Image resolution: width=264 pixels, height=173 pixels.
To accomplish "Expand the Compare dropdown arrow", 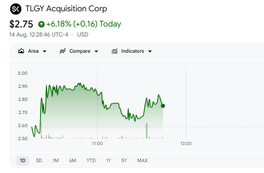I will click(x=96, y=51).
